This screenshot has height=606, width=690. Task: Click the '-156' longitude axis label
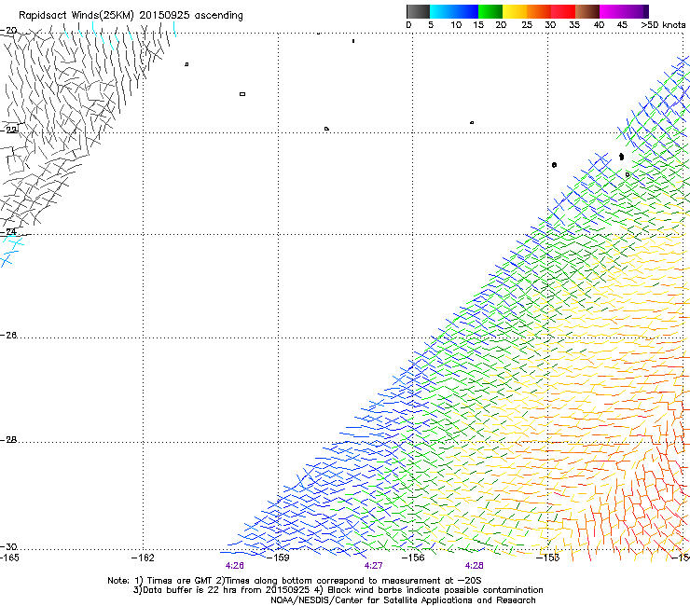pyautogui.click(x=413, y=558)
